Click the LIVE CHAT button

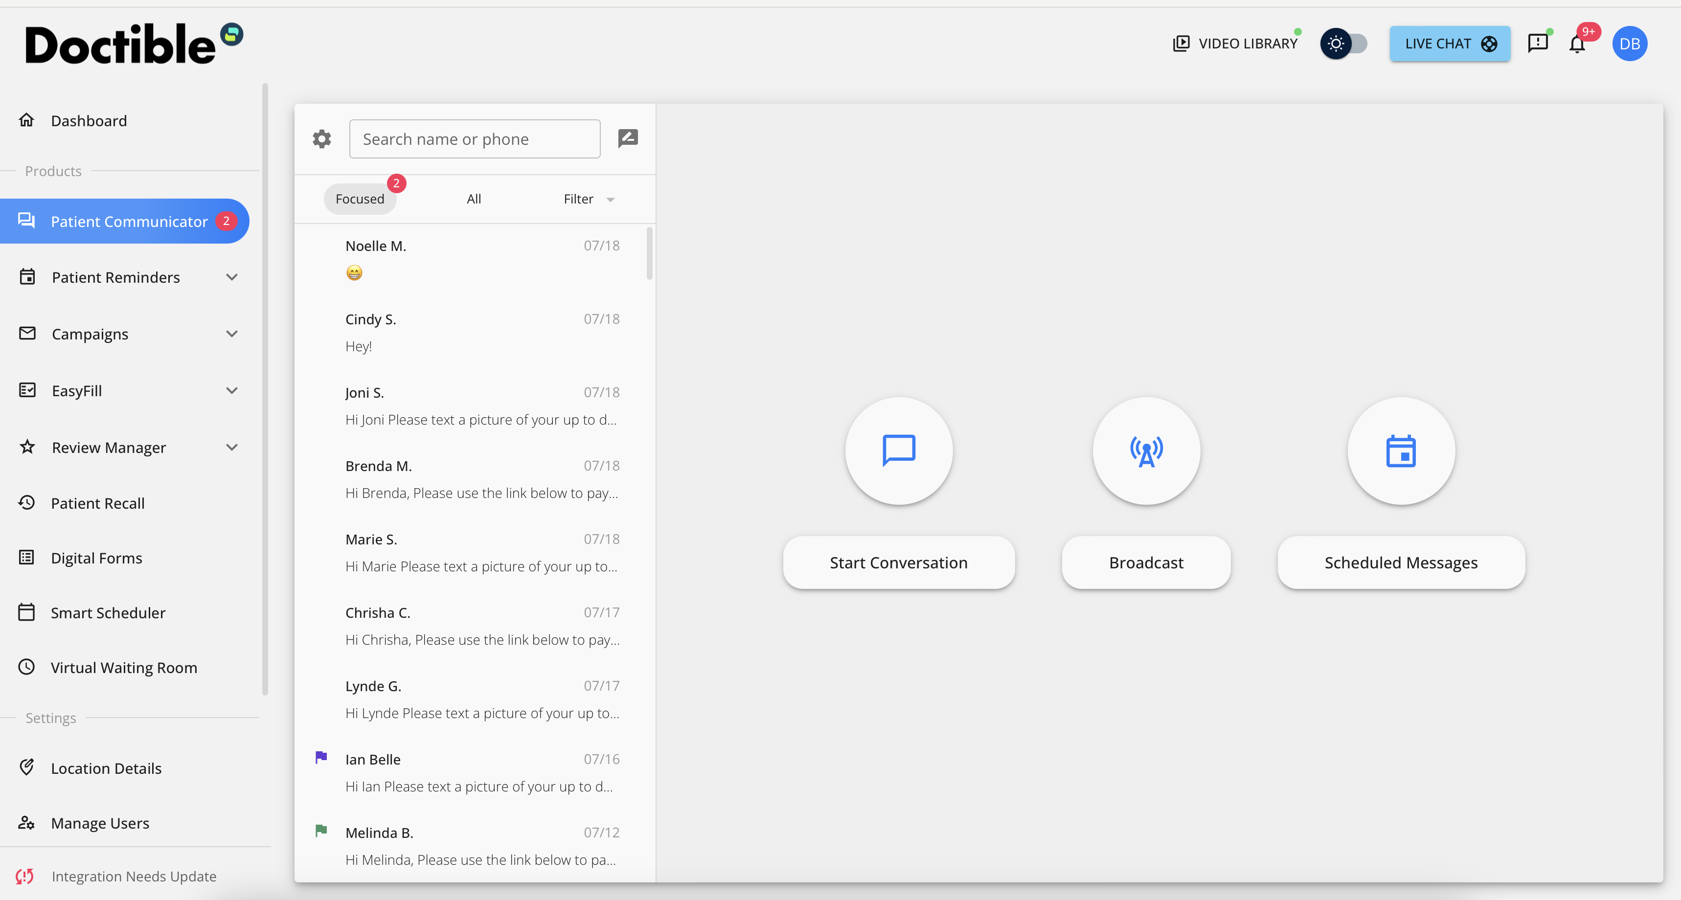[1449, 44]
